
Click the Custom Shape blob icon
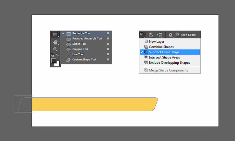(68, 60)
